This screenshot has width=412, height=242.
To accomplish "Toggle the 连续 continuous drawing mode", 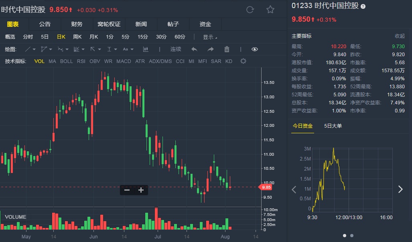I will click(176, 49).
